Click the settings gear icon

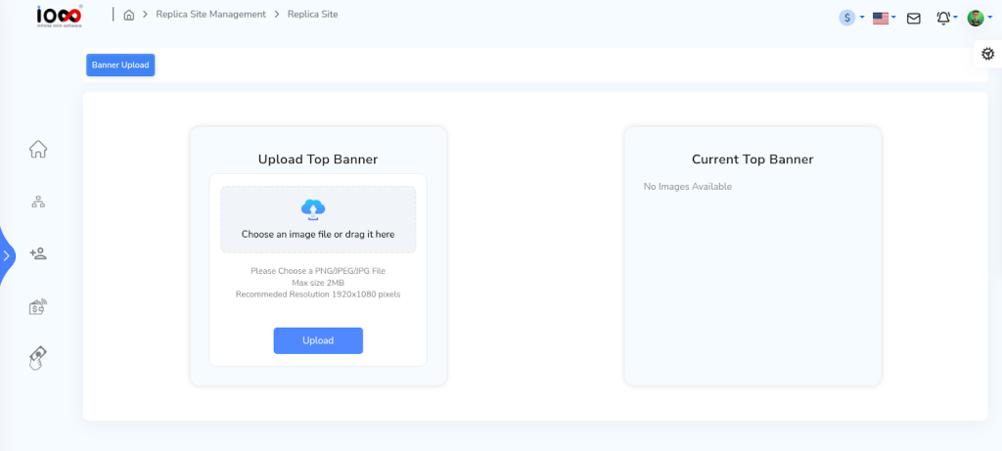coord(987,55)
